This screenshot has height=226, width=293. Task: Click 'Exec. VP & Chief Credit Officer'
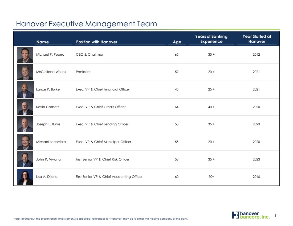(101, 107)
